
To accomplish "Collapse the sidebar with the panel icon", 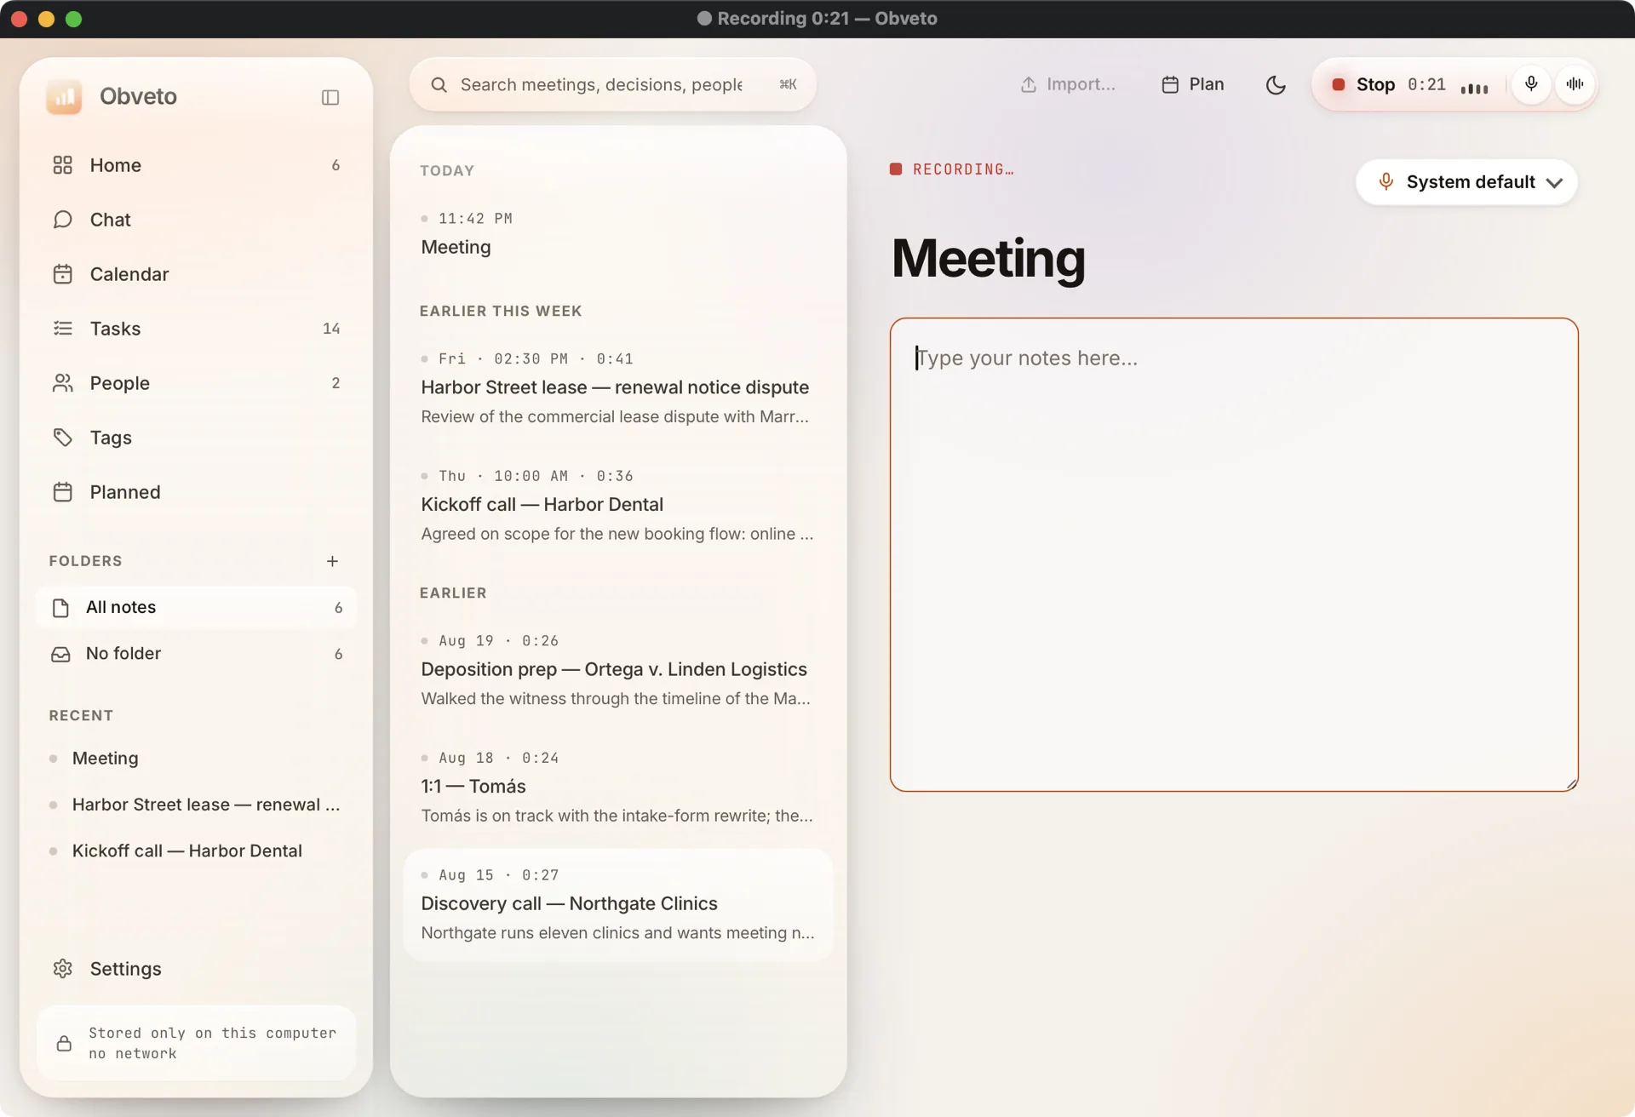I will (330, 97).
